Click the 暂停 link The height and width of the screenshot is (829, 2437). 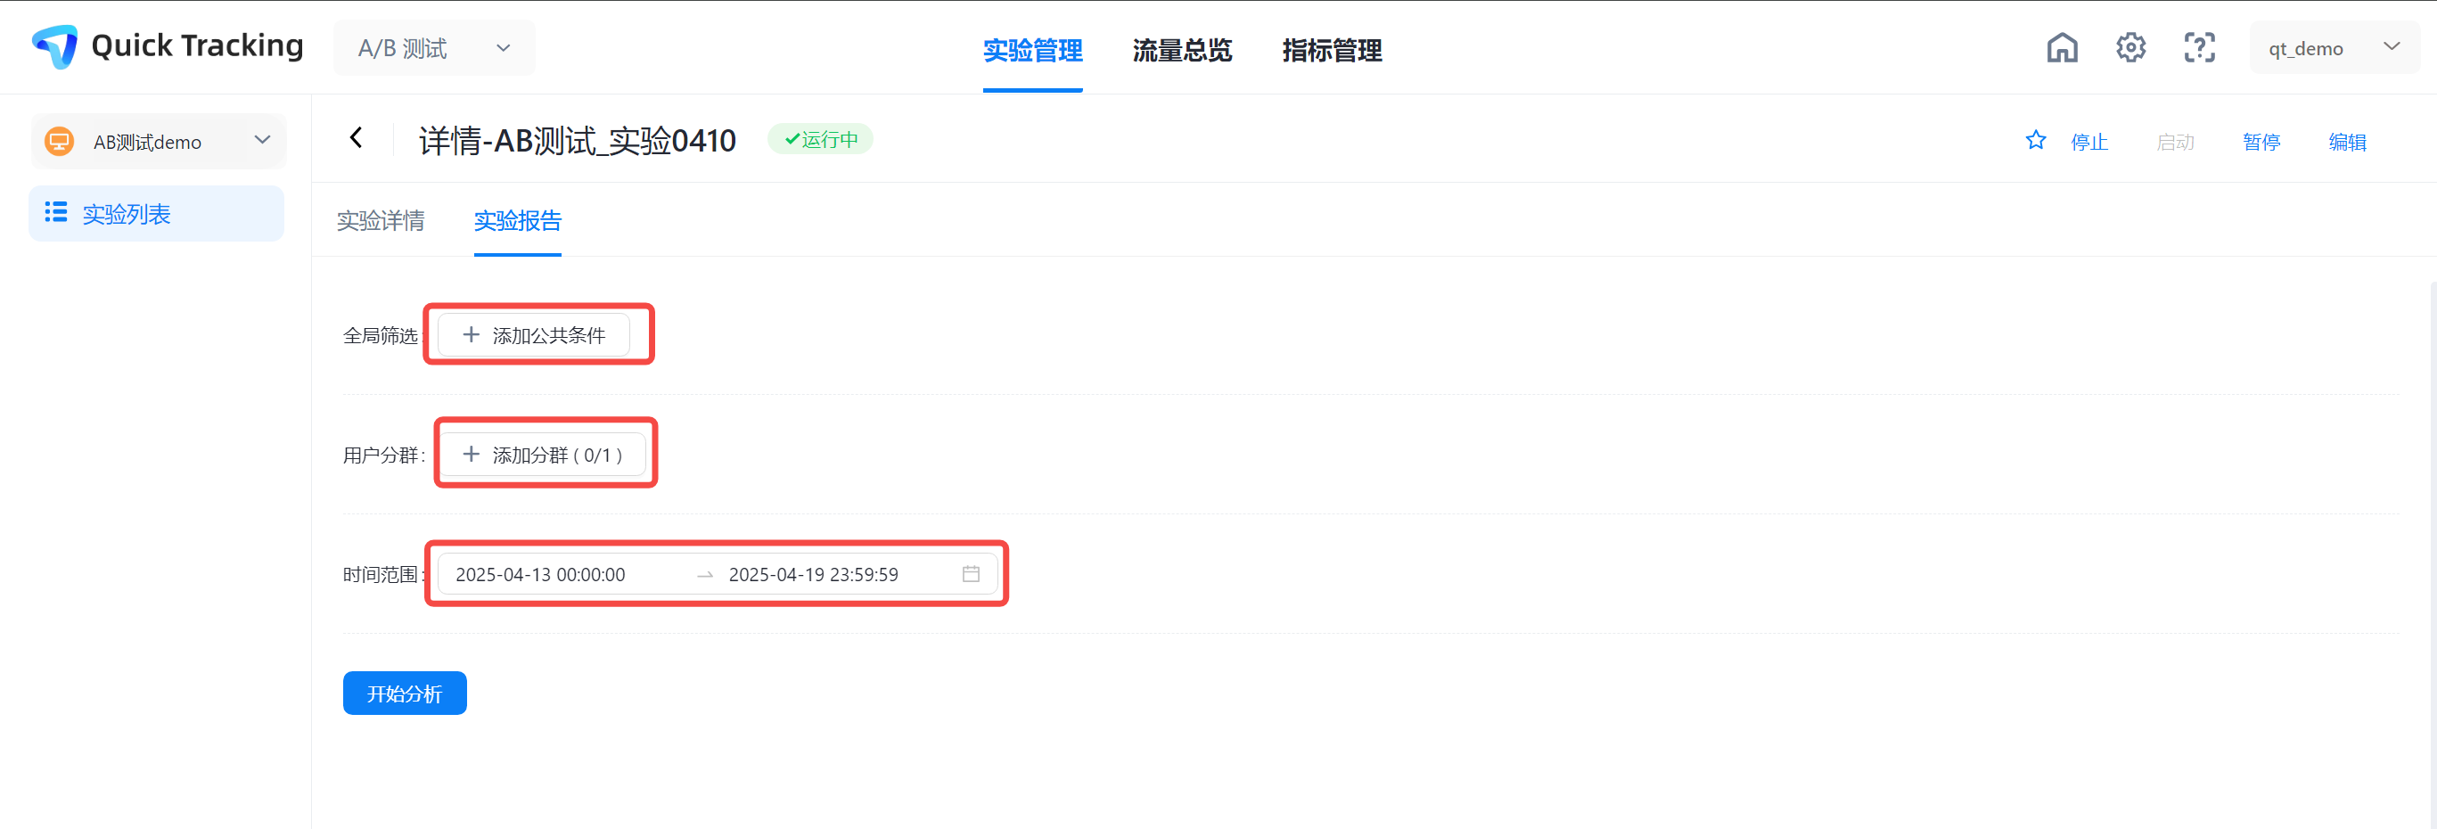click(x=2261, y=142)
